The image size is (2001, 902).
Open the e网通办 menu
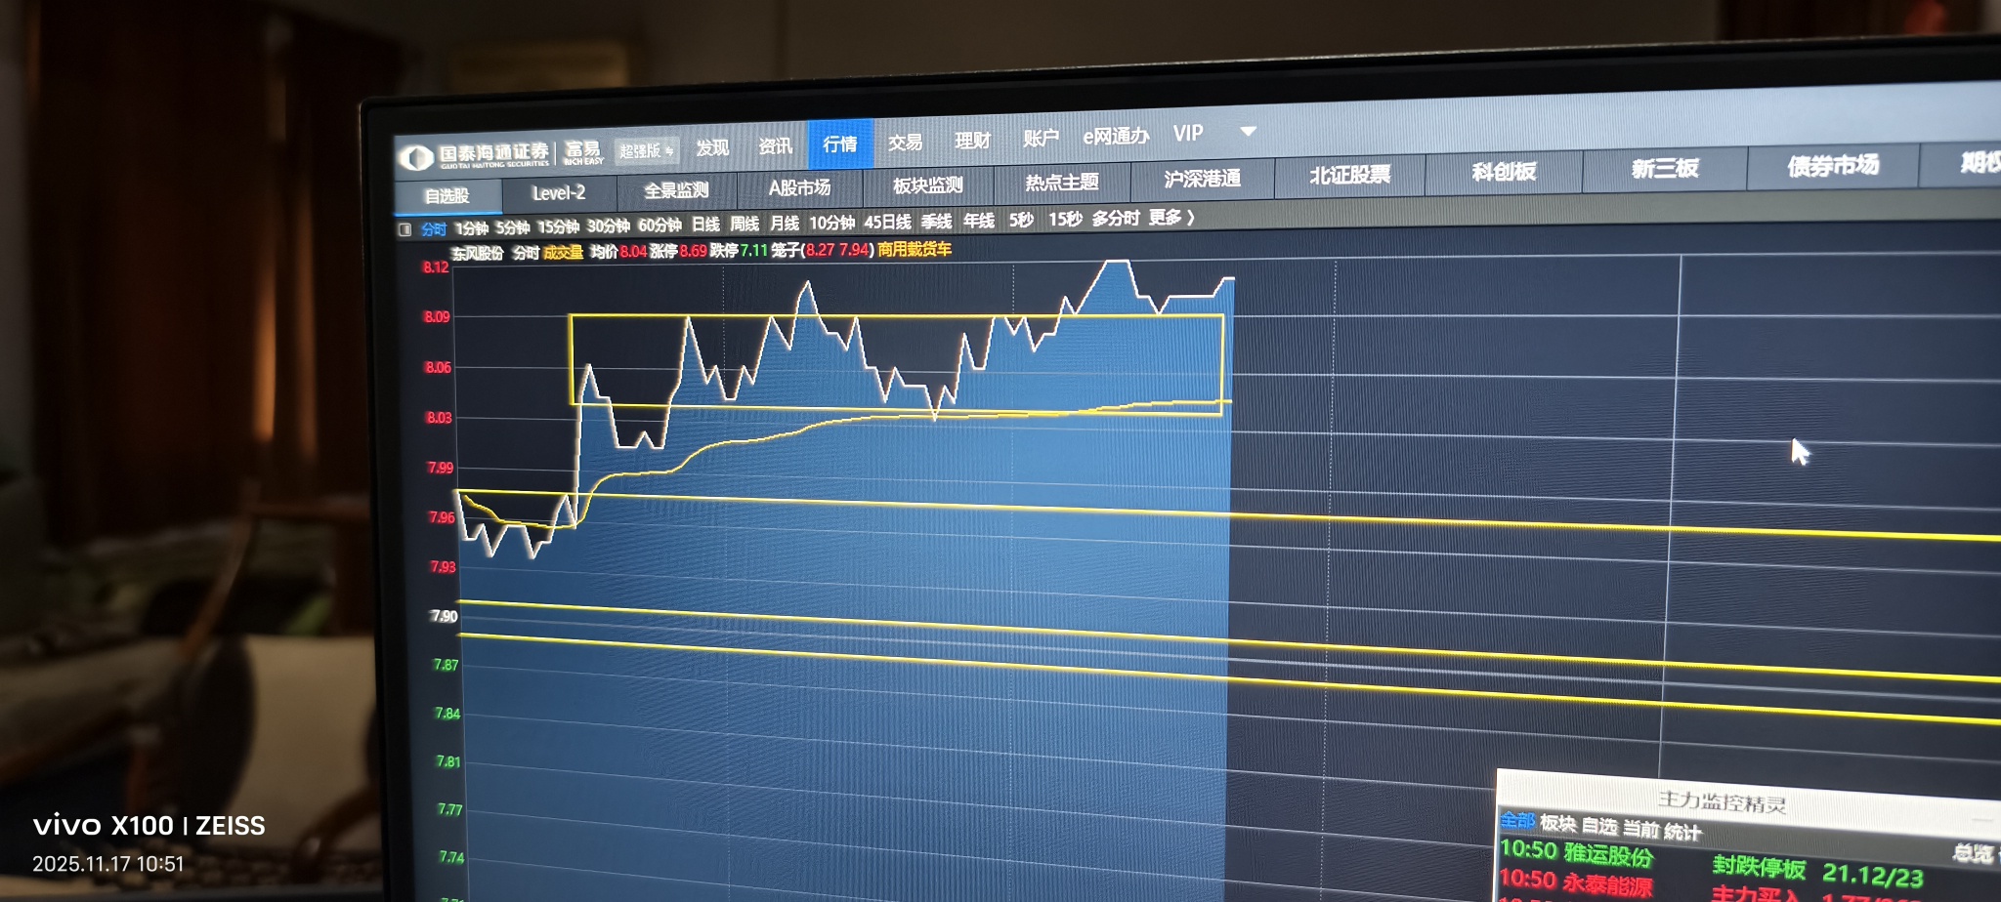pos(1116,137)
